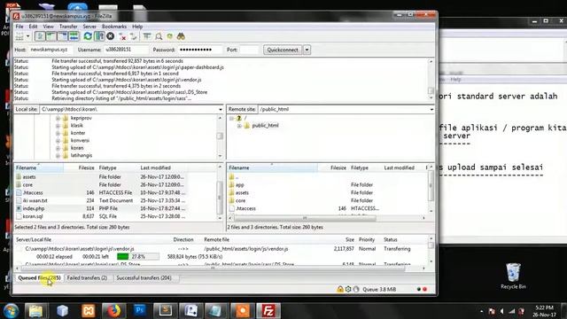Expand the latihangis folder tree node
Viewport: 567px width, 319px height.
(58, 156)
